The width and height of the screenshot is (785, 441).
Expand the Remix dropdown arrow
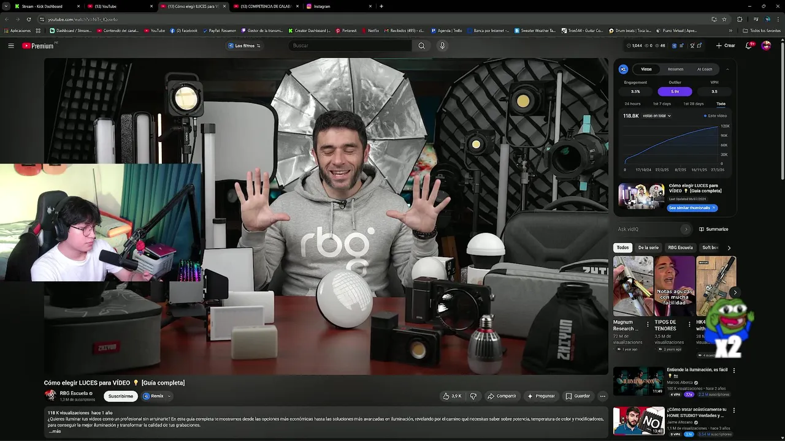click(169, 396)
